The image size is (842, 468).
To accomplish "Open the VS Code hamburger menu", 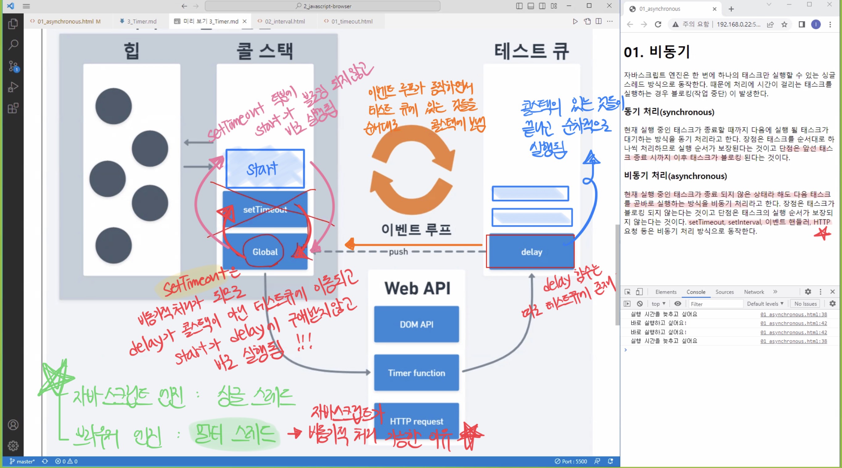I will (x=26, y=6).
